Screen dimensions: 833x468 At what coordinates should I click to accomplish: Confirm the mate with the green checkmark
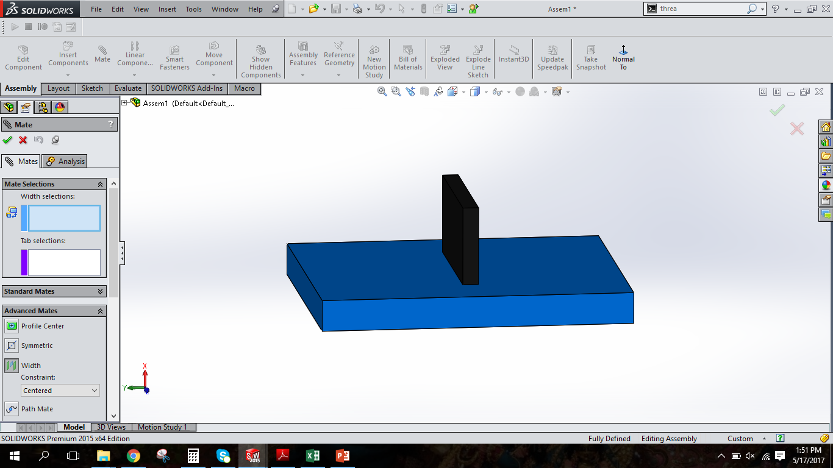pyautogui.click(x=8, y=140)
